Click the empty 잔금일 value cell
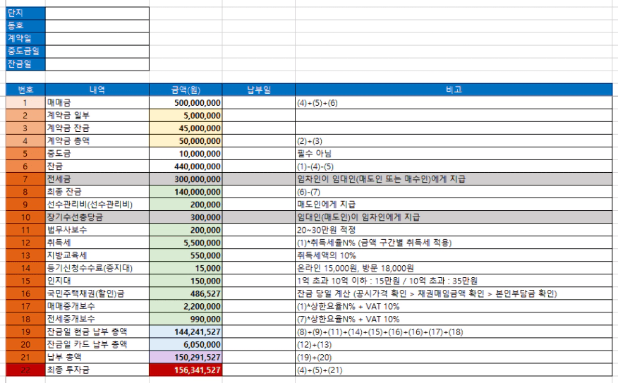This screenshot has height=383, width=618. pyautogui.click(x=97, y=64)
